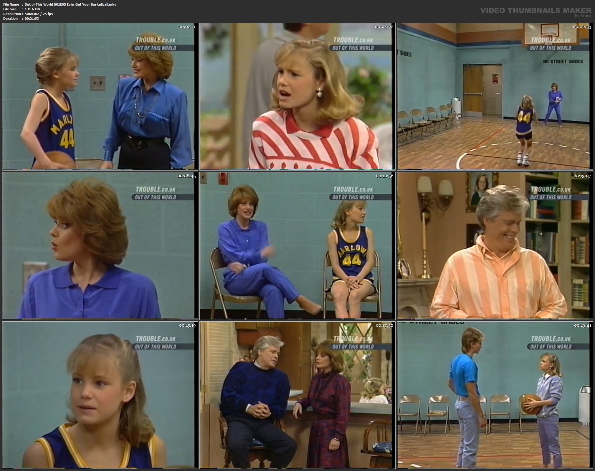Open the gym thumbnail at 00:06:33
The width and height of the screenshot is (595, 471).
click(495, 96)
